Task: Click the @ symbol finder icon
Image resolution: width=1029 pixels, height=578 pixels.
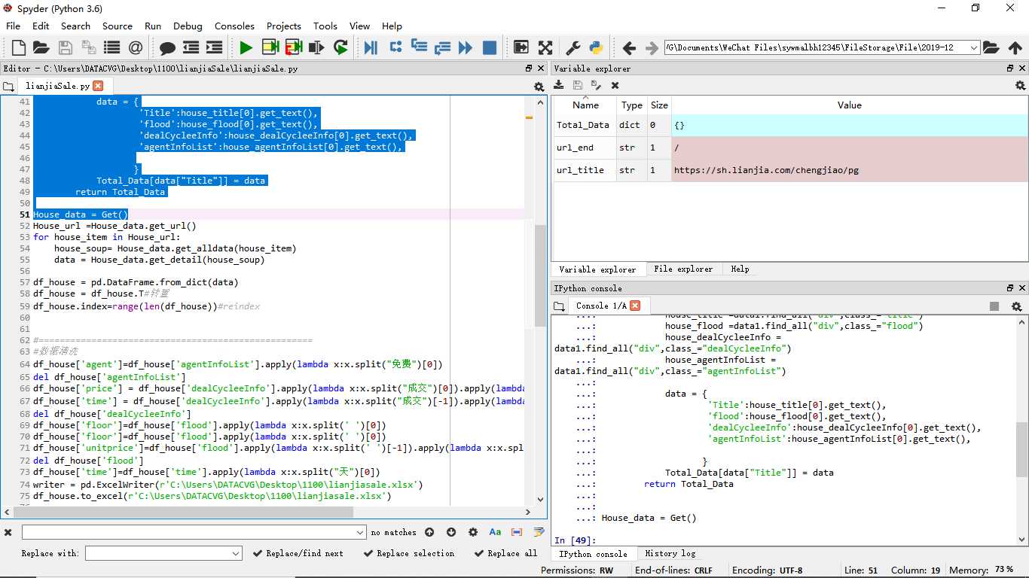Action: [136, 47]
